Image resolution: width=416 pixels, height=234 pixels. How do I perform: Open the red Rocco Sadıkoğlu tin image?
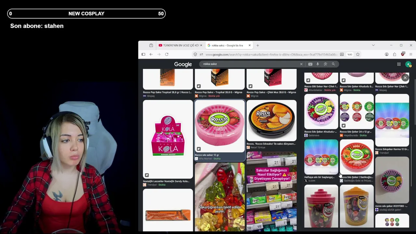tap(357, 157)
